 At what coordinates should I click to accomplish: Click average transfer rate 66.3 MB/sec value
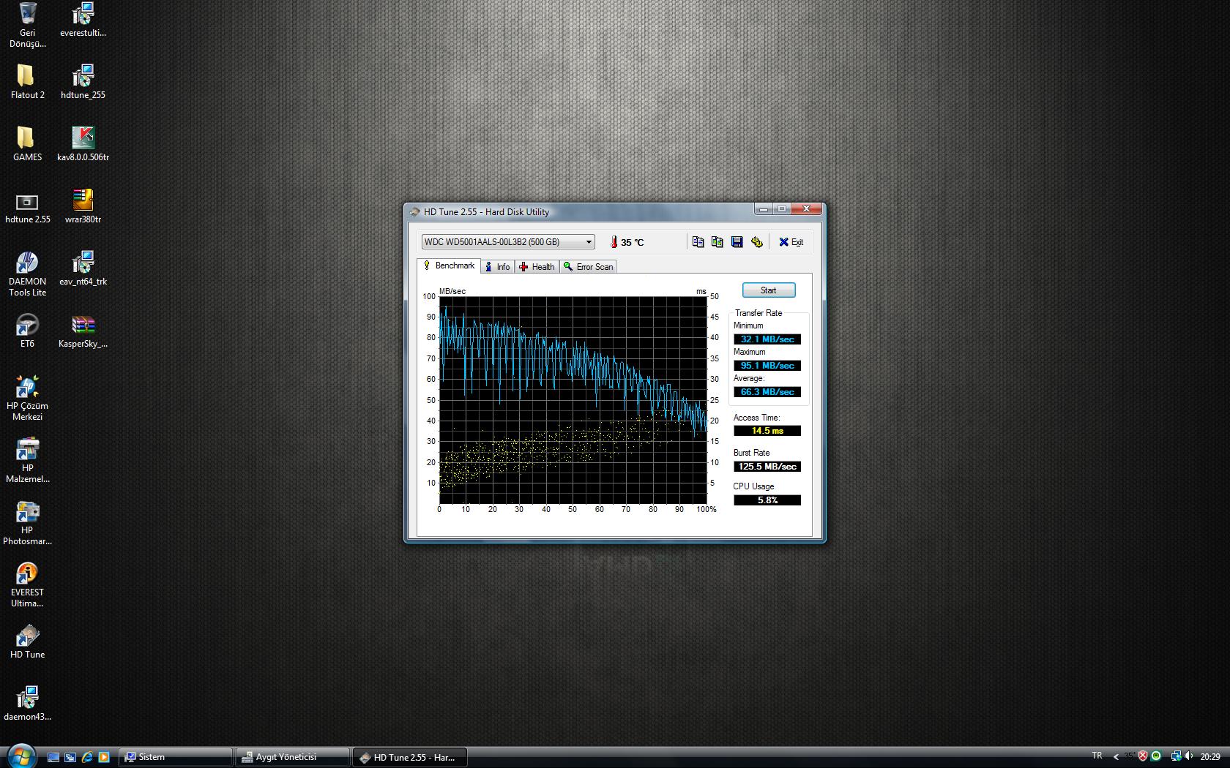(x=767, y=392)
